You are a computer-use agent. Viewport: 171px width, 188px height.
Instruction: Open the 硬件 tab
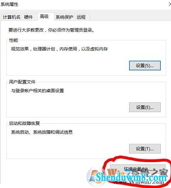(29, 17)
